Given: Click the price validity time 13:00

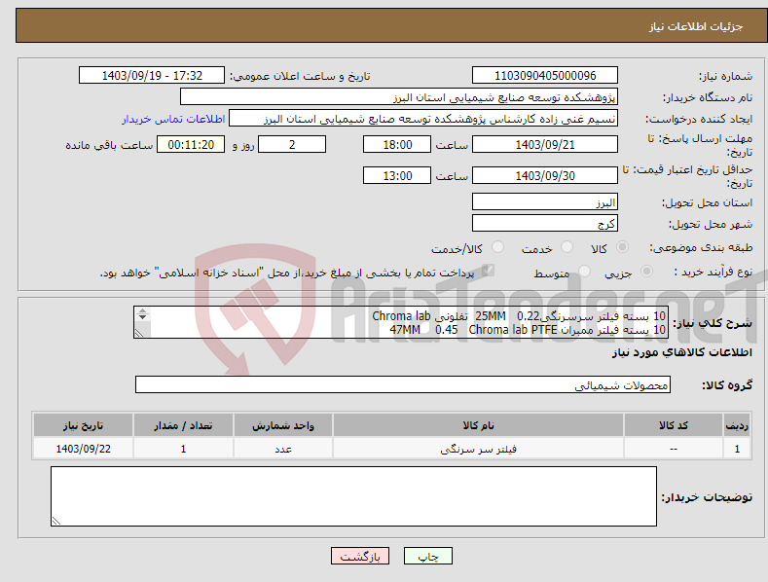Looking at the screenshot, I should tap(397, 175).
